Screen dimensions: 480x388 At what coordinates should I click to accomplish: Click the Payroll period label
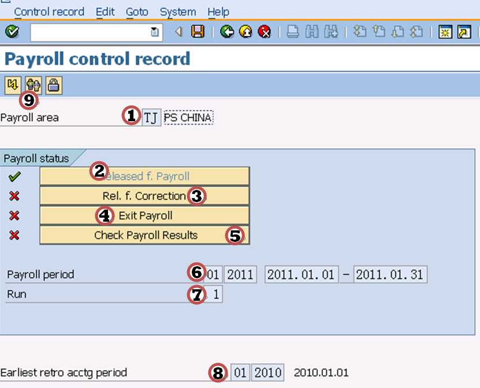click(40, 274)
